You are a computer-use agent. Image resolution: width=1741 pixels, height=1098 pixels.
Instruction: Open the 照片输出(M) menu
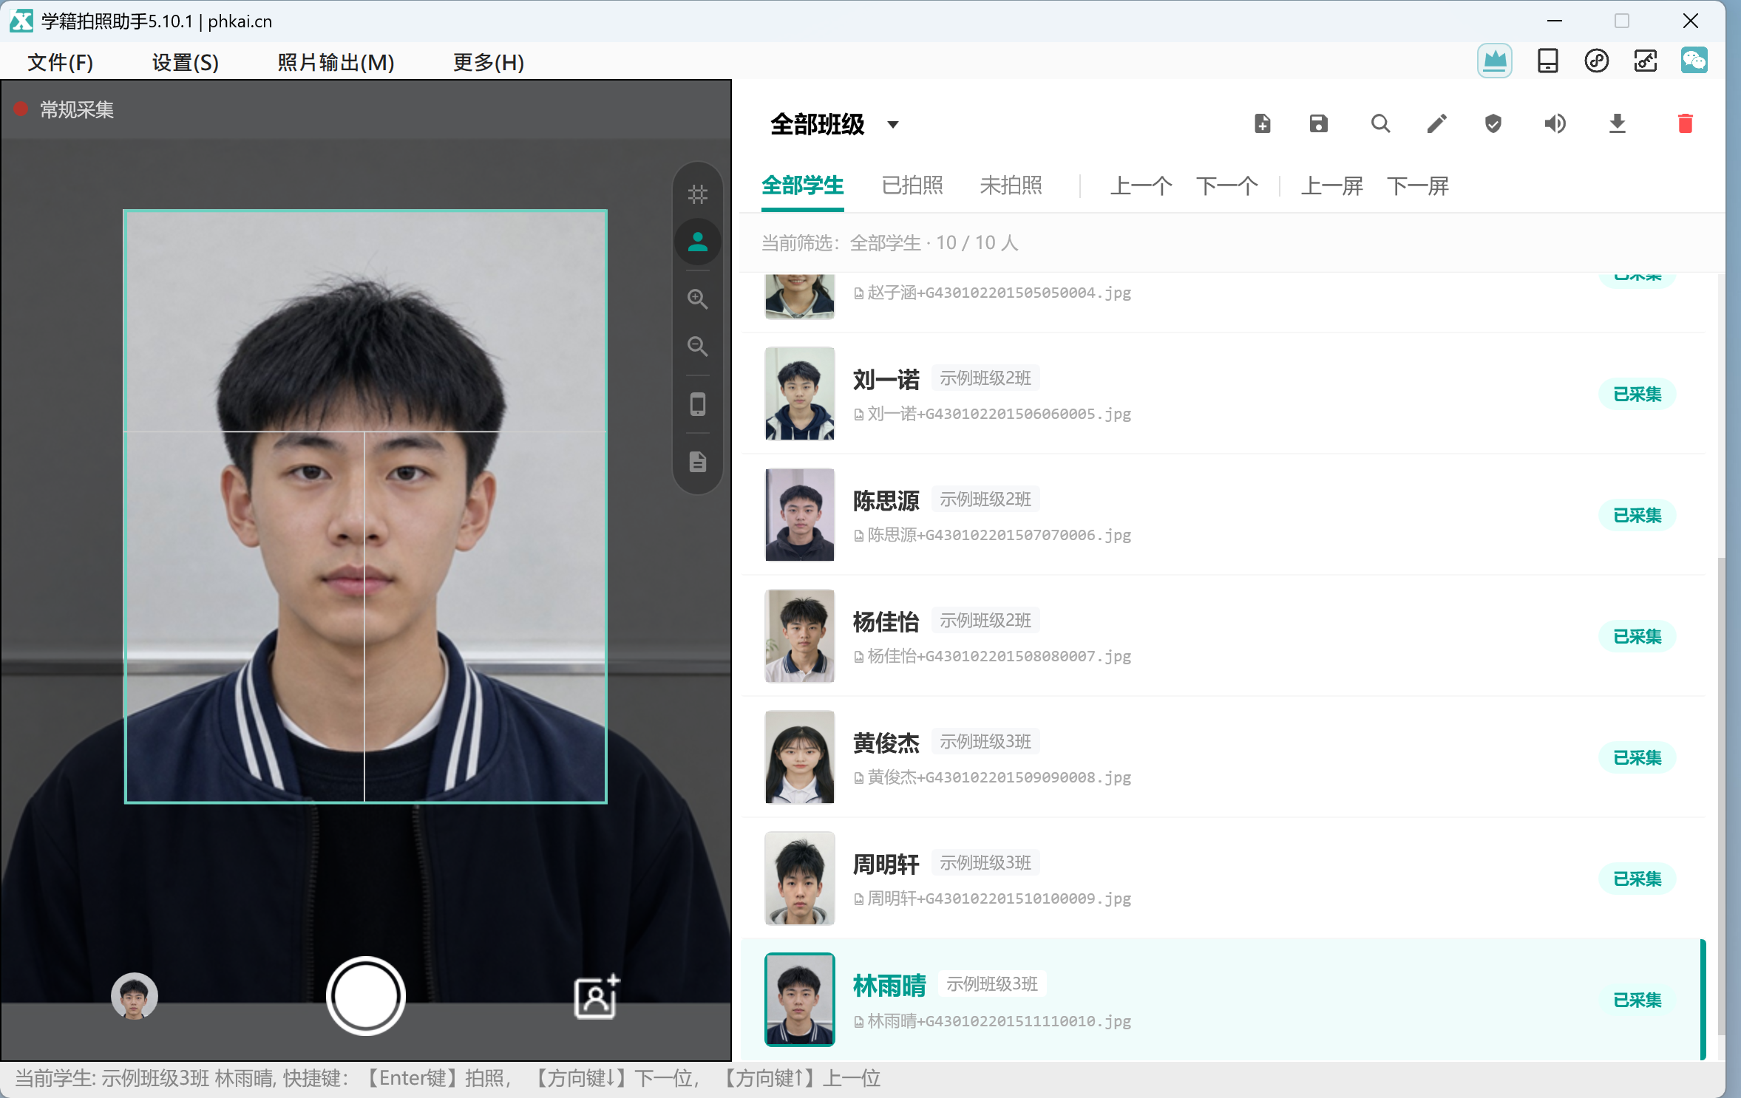pos(336,62)
